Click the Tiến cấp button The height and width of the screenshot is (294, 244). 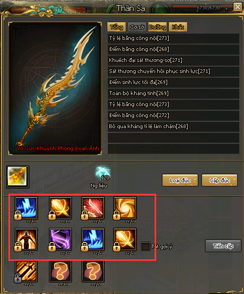click(223, 246)
